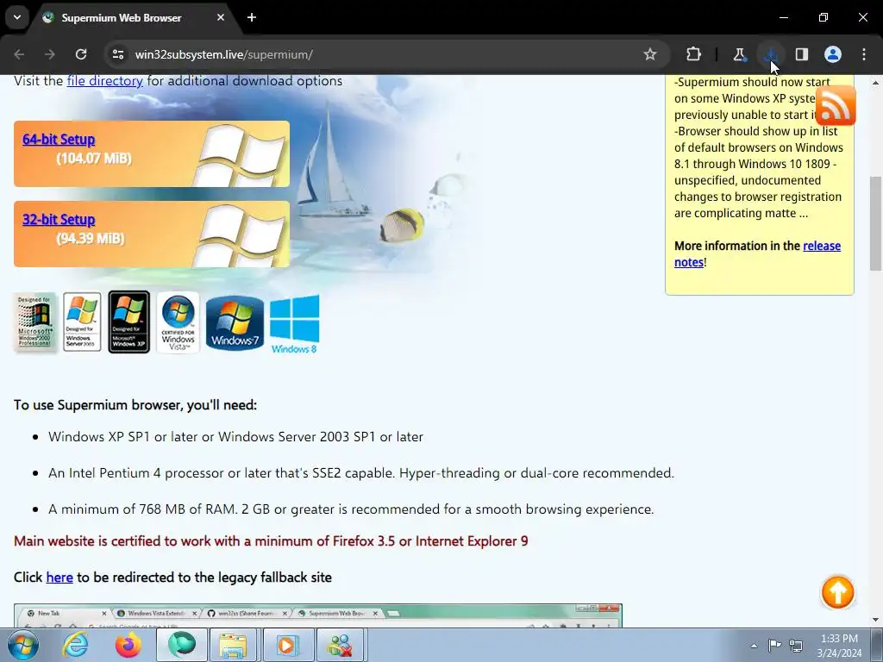Launch Internet Explorer from taskbar
Viewport: 883px width, 662px height.
(76, 645)
